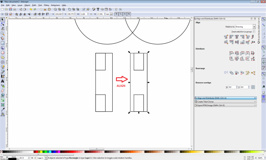
Task: Select the Rectangle tool
Action: (2, 43)
